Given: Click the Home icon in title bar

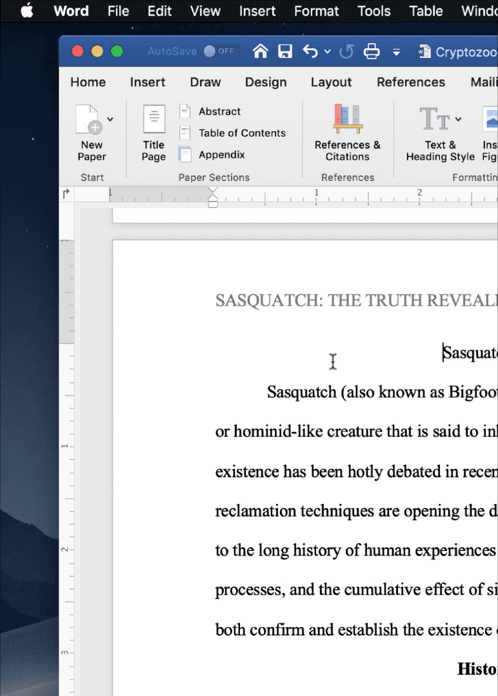Looking at the screenshot, I should [x=260, y=52].
